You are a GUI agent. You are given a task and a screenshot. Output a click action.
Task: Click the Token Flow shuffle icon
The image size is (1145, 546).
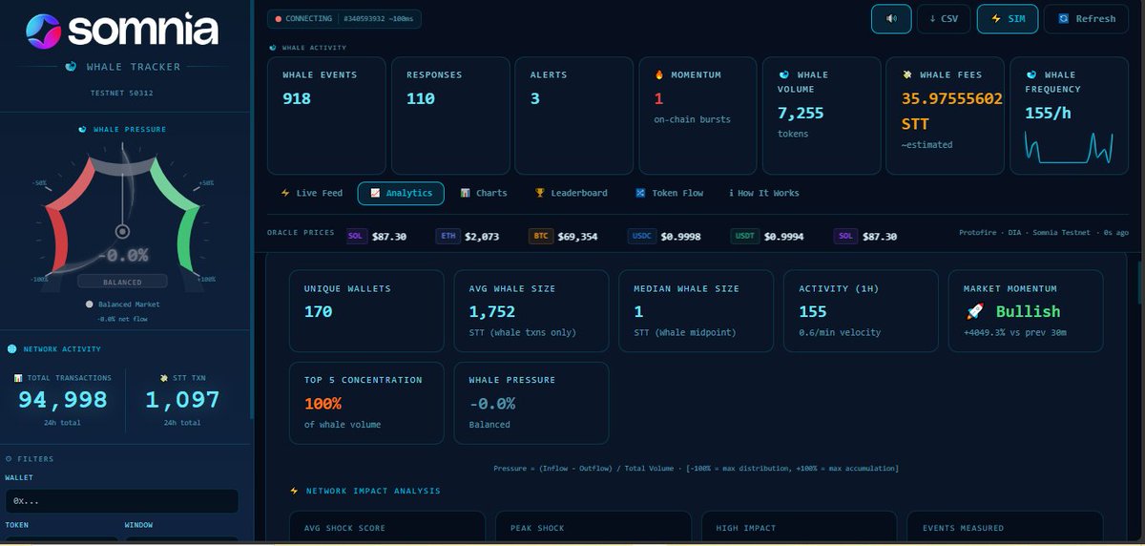point(641,193)
